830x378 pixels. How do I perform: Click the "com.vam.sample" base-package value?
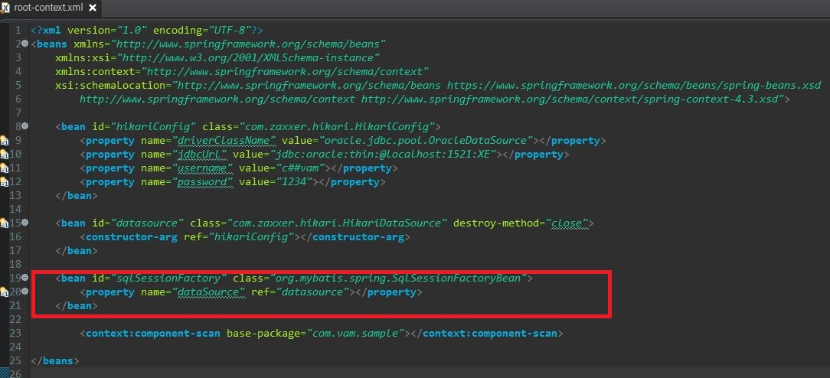pos(355,334)
